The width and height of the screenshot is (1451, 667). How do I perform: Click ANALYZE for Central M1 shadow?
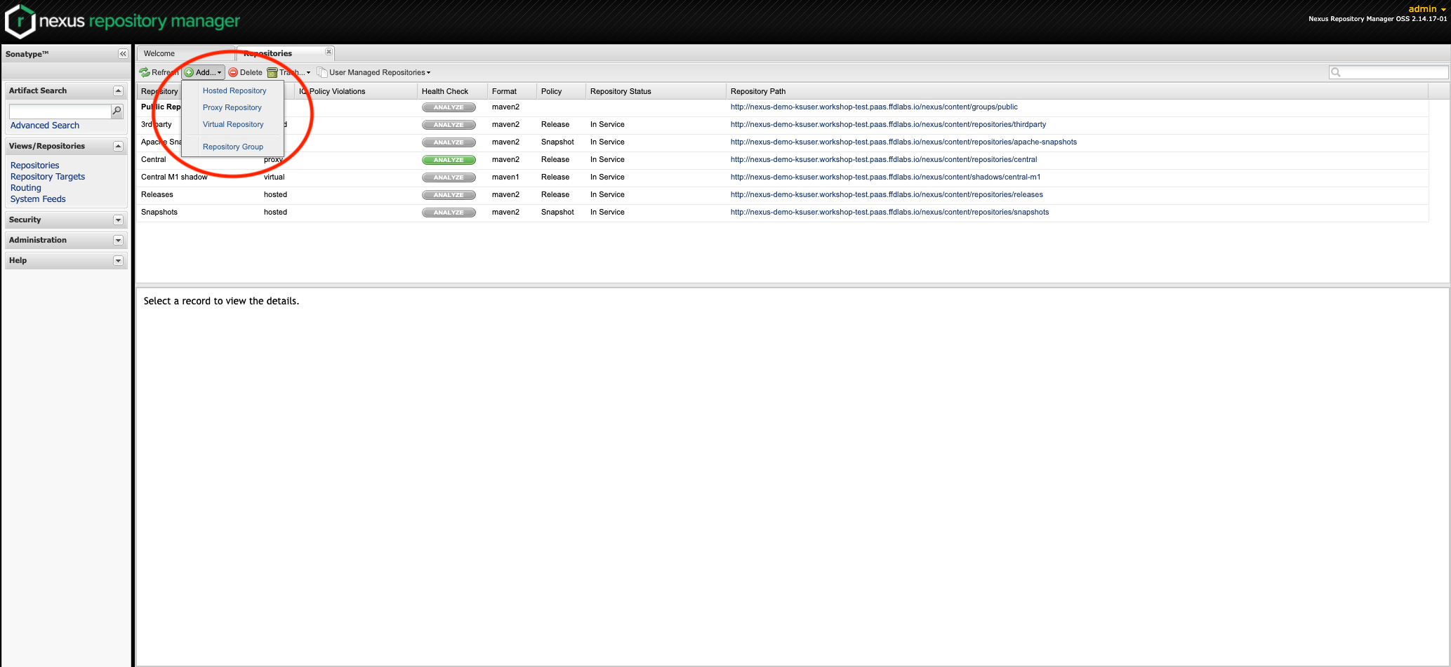click(449, 177)
